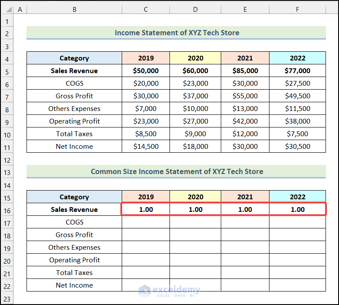339x305 pixels.
Task: Click cell with $14,500
Action: pyautogui.click(x=146, y=146)
